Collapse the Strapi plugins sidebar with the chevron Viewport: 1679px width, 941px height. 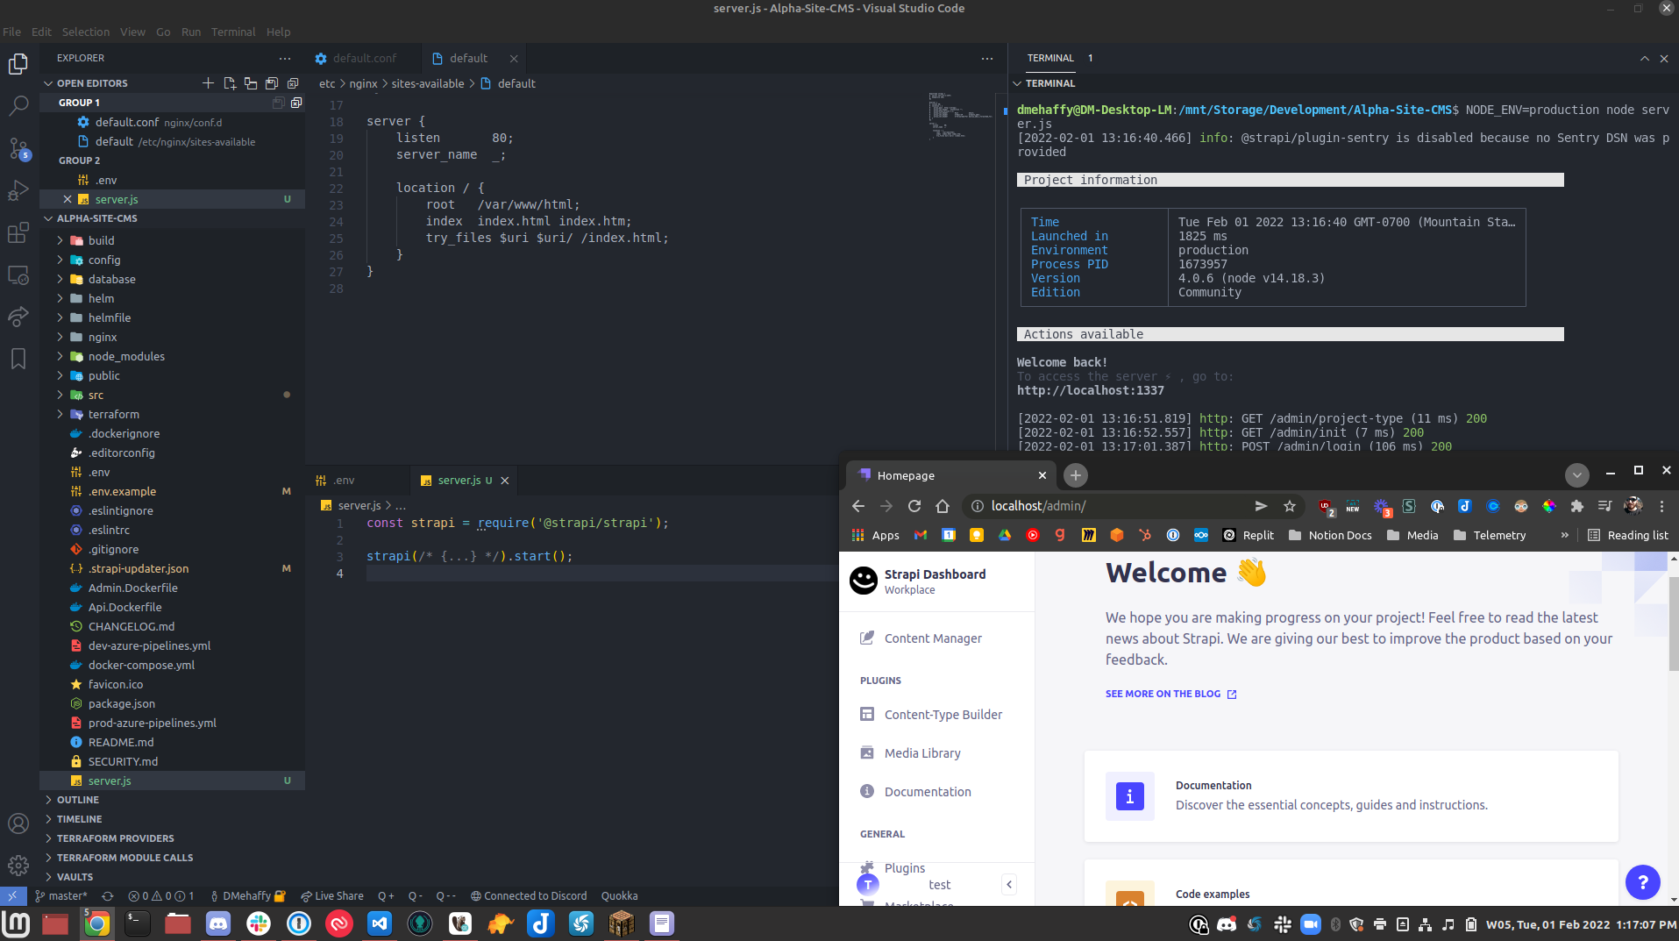point(1008,884)
